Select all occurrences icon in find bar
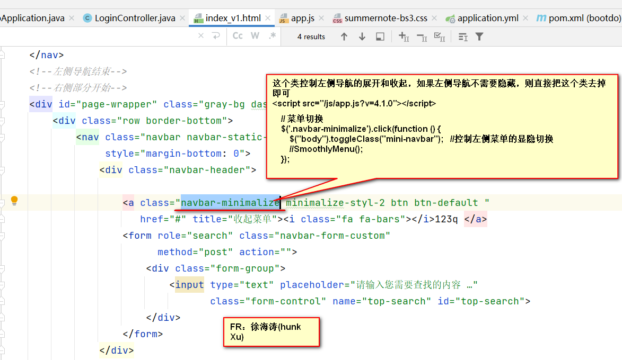 click(x=440, y=37)
